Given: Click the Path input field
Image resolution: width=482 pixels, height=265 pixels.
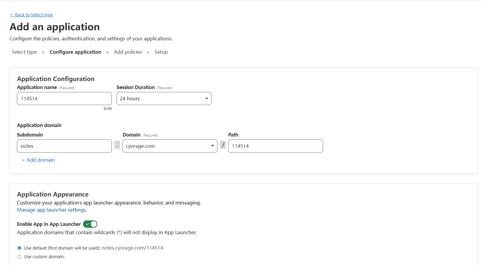Looking at the screenshot, I should tap(275, 146).
